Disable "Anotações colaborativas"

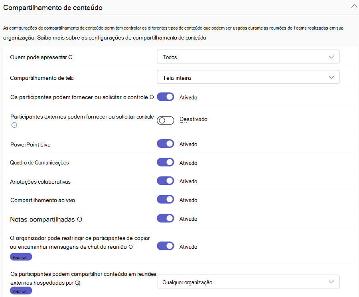(165, 181)
